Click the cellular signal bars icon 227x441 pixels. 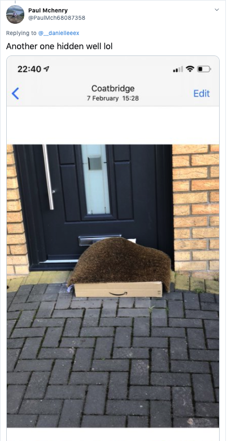(x=178, y=69)
